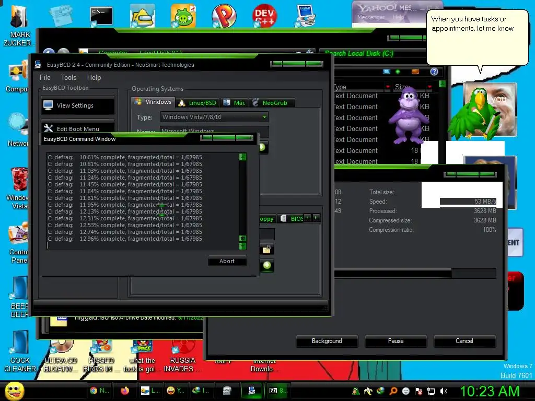Open the Control Panel desktop icon
The width and height of the screenshot is (535, 401).
[18, 243]
